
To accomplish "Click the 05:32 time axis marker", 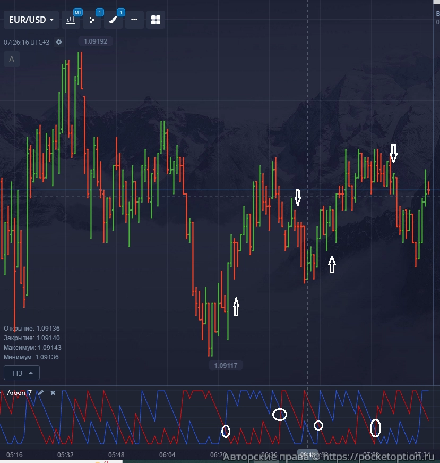I will coord(65,455).
